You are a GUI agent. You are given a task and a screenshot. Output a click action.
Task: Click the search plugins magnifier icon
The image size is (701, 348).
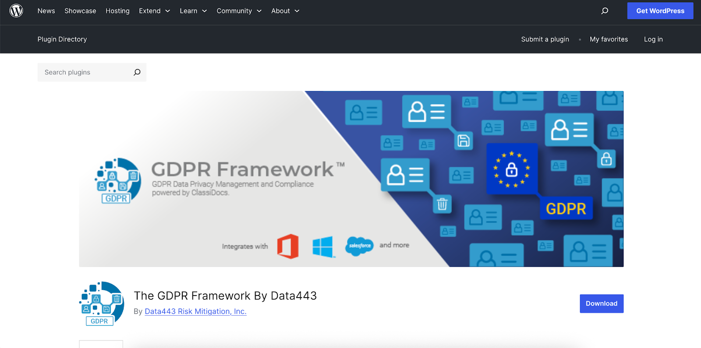click(137, 72)
